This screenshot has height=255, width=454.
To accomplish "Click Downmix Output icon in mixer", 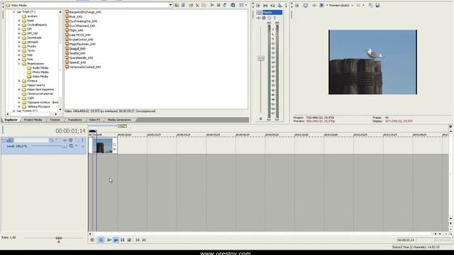I will [265, 5].
